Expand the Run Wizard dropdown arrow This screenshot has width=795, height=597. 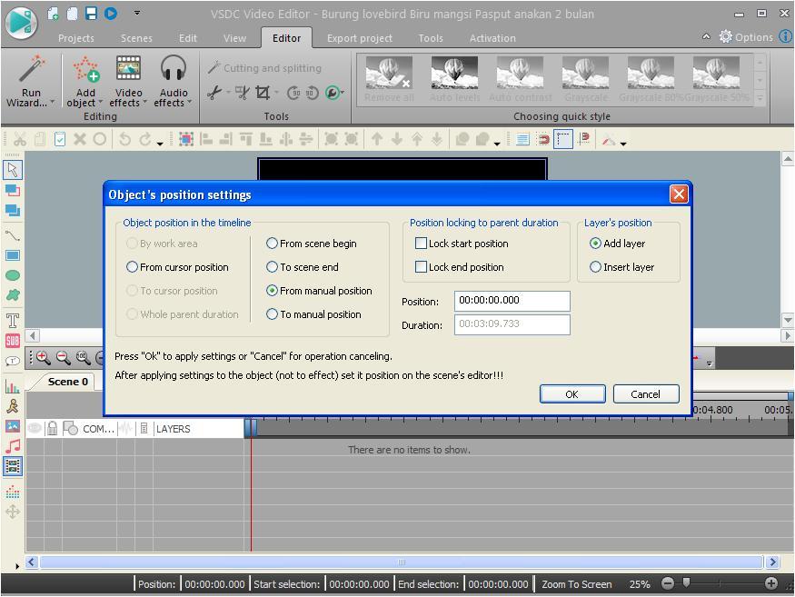[52, 103]
